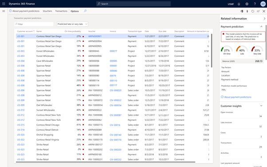The width and height of the screenshot is (267, 167).
Task: Open customer account US-004 link
Action: coord(21,61)
